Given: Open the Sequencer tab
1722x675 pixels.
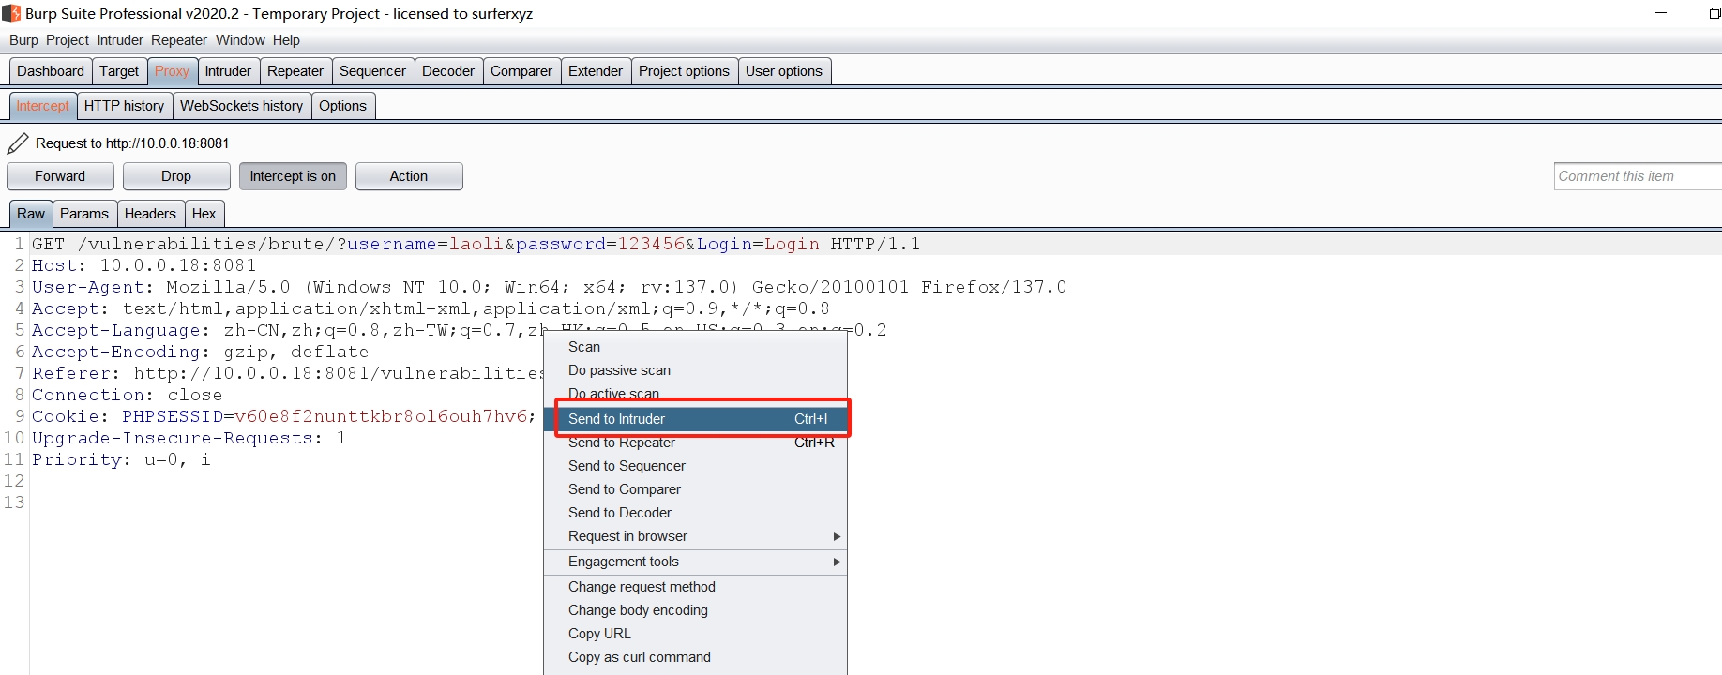Looking at the screenshot, I should pos(372,71).
